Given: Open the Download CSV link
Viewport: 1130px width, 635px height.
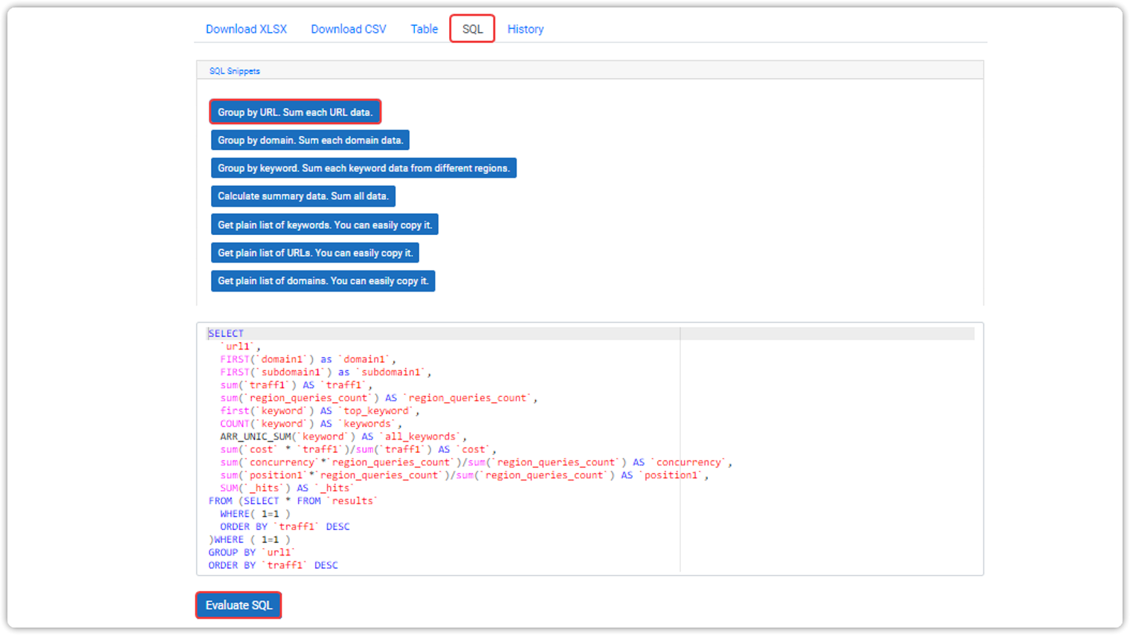Looking at the screenshot, I should point(349,29).
